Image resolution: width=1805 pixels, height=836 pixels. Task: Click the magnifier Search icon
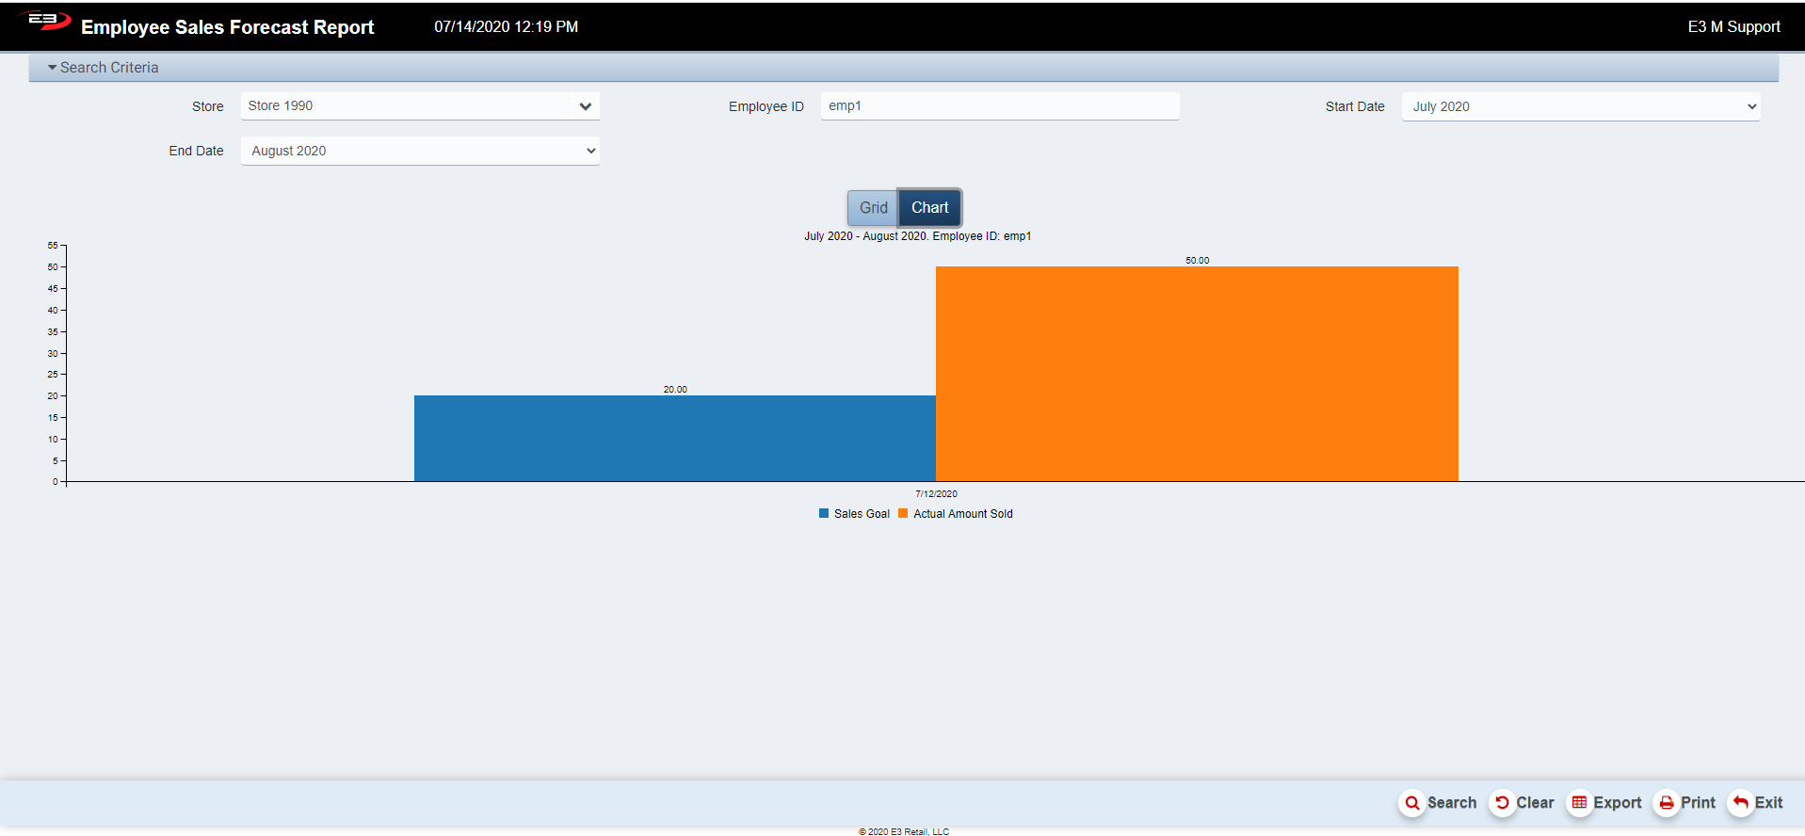coord(1411,803)
